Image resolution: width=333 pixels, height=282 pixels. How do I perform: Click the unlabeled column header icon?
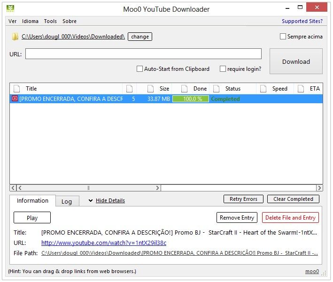pos(130,89)
